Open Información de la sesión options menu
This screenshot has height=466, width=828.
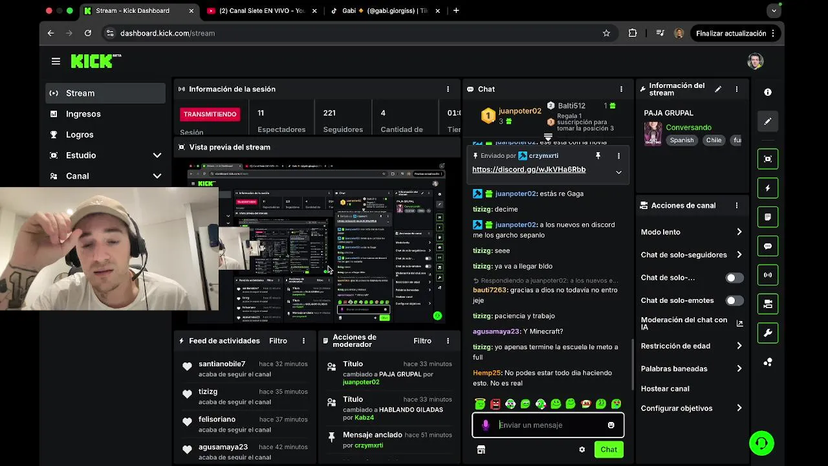click(x=448, y=89)
